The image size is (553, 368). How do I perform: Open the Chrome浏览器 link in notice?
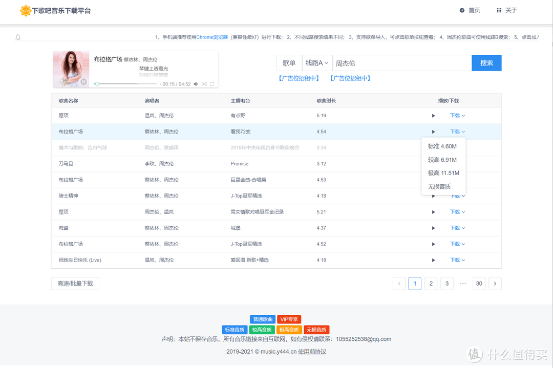[212, 37]
